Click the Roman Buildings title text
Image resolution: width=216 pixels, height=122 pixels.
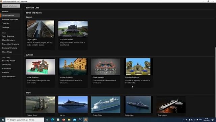[x=66, y=78]
